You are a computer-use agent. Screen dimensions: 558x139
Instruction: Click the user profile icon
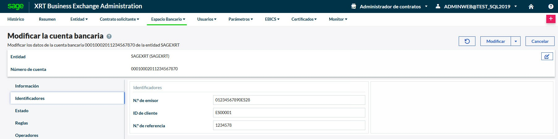point(438,6)
